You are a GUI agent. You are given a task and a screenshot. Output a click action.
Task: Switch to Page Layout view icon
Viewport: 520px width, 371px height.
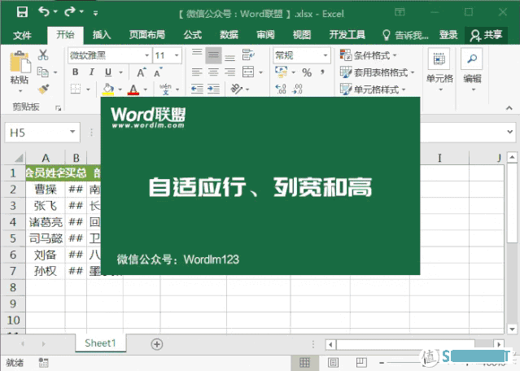(x=333, y=363)
